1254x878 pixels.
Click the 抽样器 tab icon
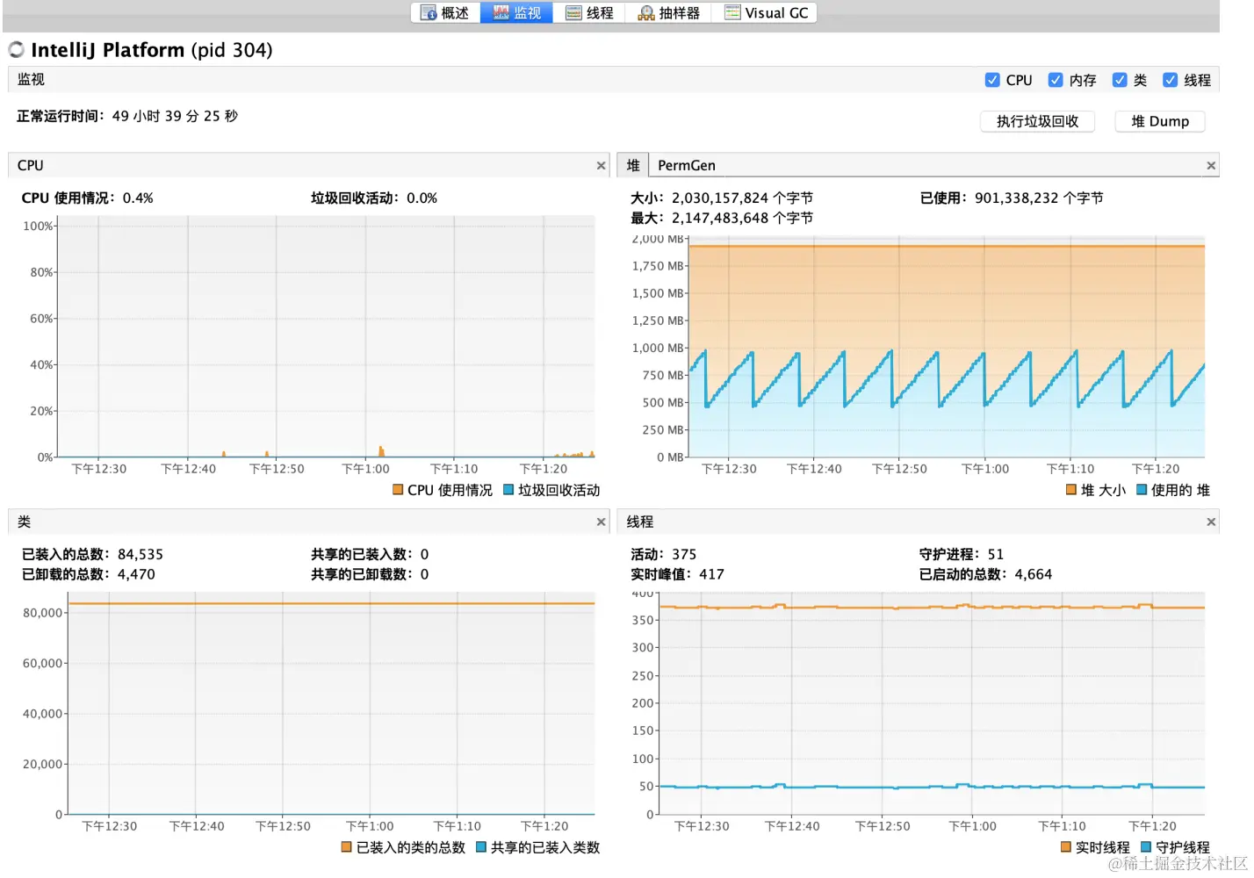click(646, 13)
